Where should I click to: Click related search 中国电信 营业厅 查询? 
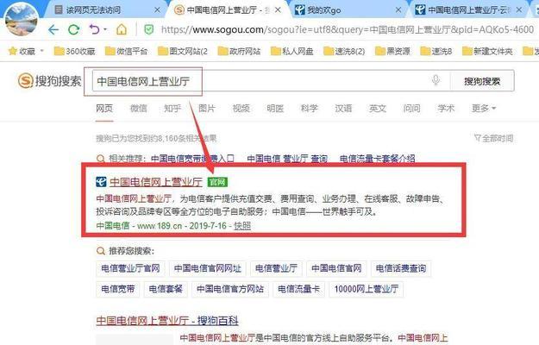287,159
